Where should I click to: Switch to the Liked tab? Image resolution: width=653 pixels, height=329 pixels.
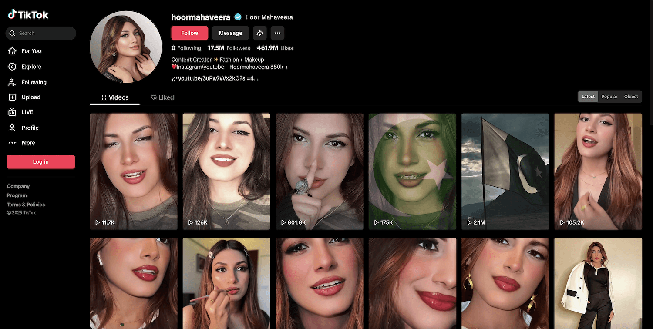coord(162,97)
